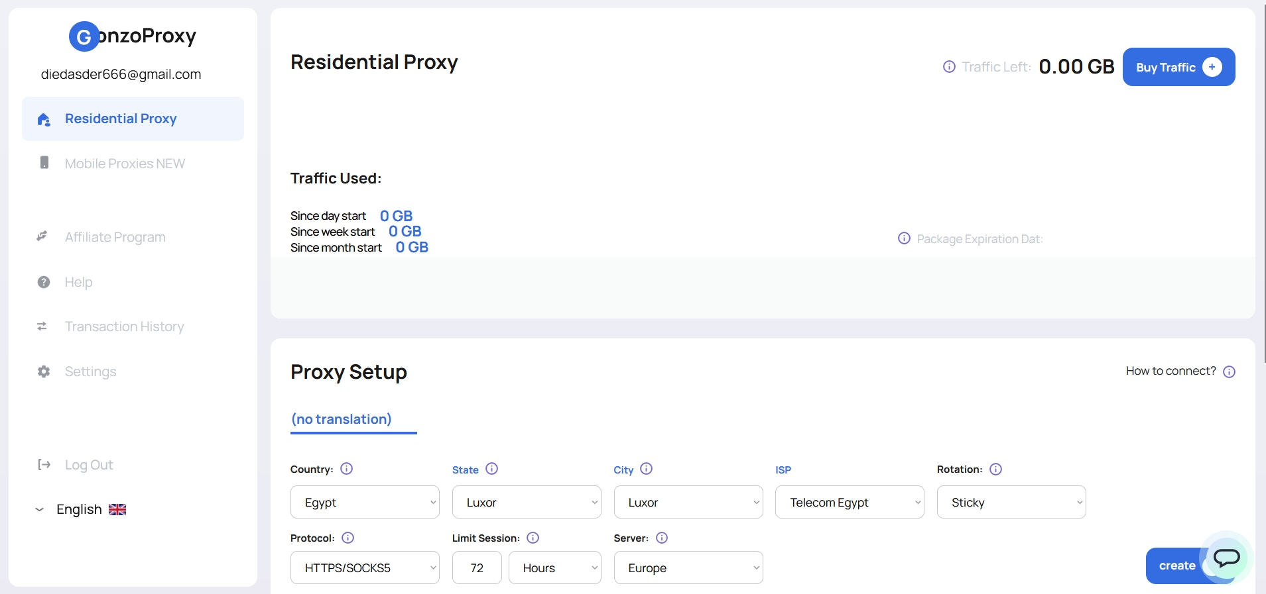Open the live chat bubble widget

click(1226, 558)
